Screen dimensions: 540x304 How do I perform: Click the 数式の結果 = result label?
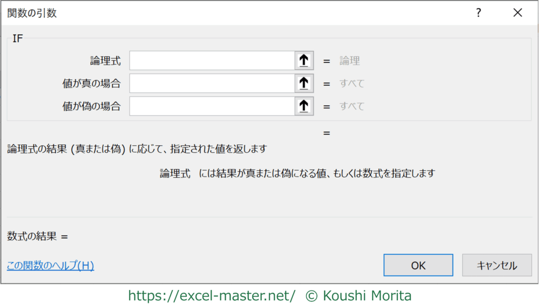[37, 236]
